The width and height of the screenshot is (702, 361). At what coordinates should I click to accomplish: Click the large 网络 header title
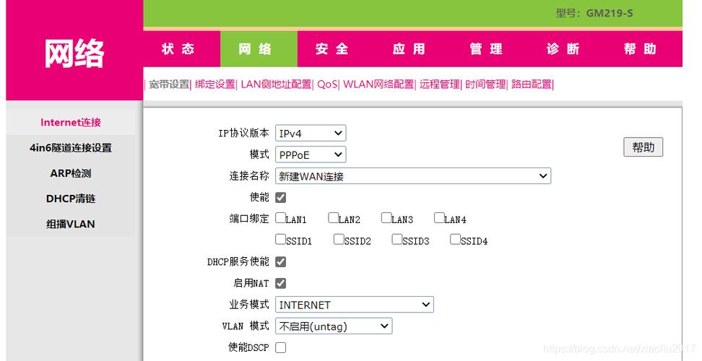(x=74, y=53)
